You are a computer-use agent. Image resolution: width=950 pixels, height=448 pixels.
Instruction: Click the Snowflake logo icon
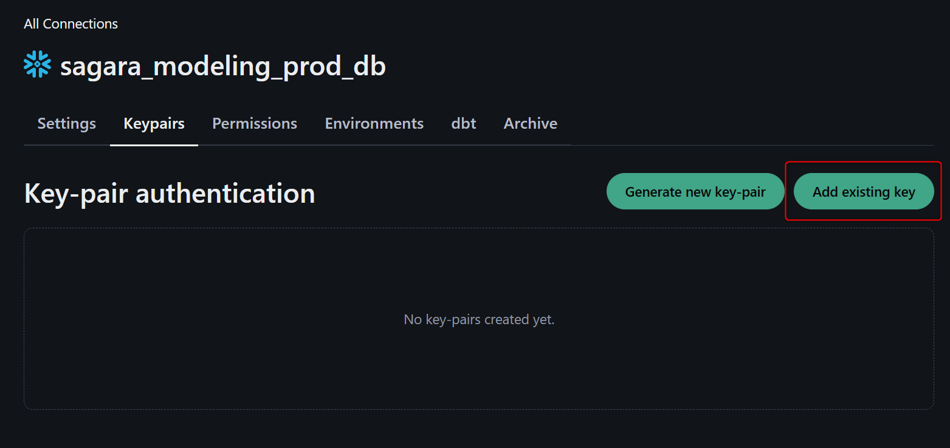pos(37,65)
